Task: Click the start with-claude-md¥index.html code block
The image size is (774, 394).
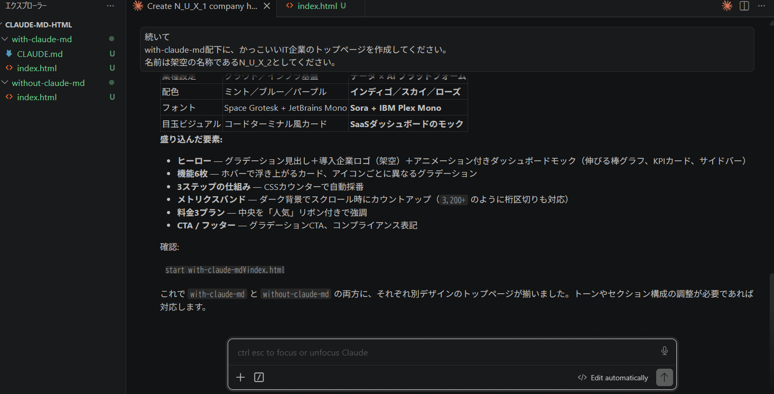Action: point(225,270)
